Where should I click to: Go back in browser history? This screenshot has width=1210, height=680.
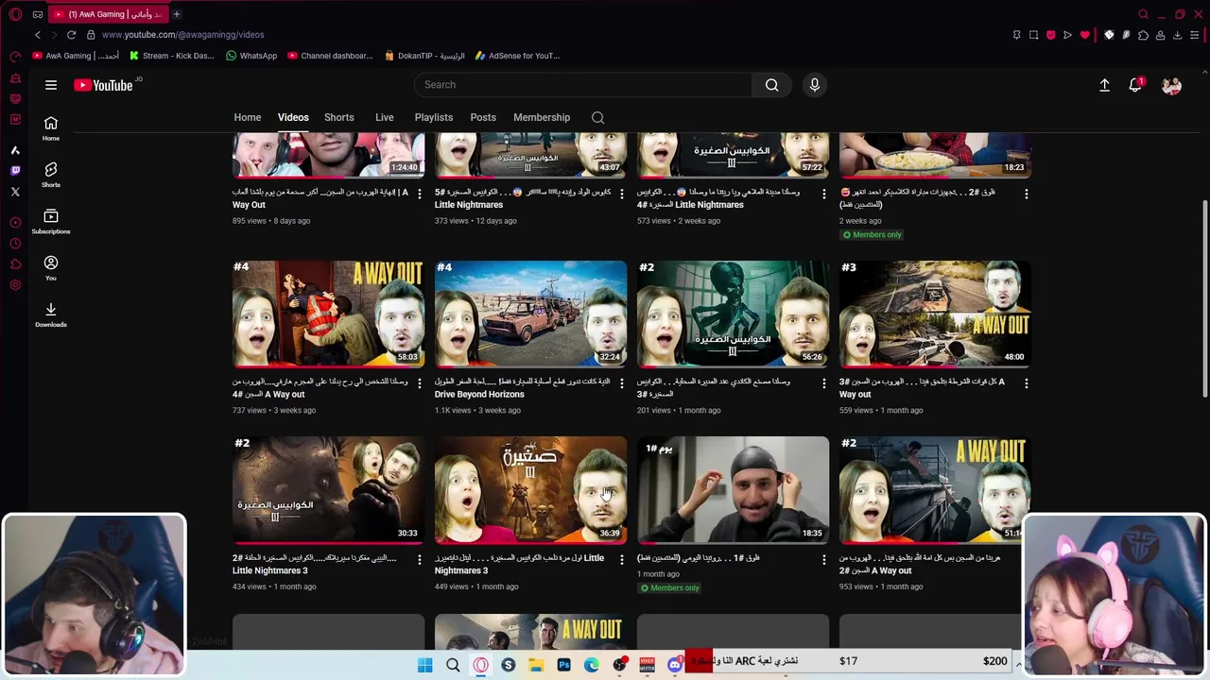pos(38,35)
